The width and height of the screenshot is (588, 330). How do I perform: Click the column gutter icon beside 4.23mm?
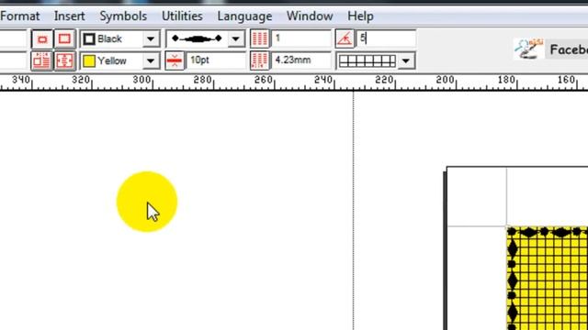pos(259,60)
